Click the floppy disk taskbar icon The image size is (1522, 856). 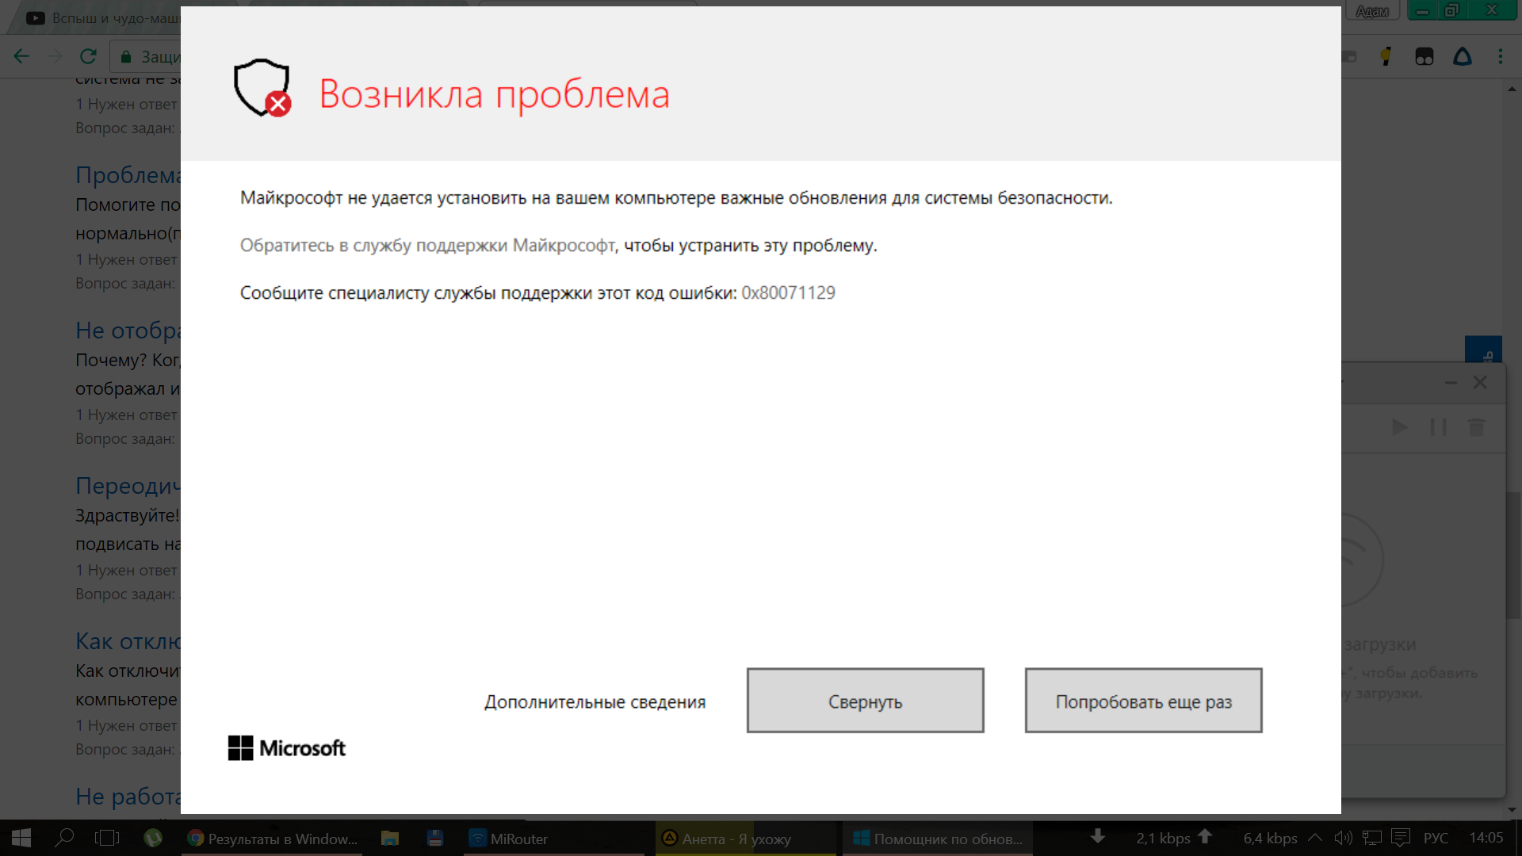pyautogui.click(x=434, y=838)
